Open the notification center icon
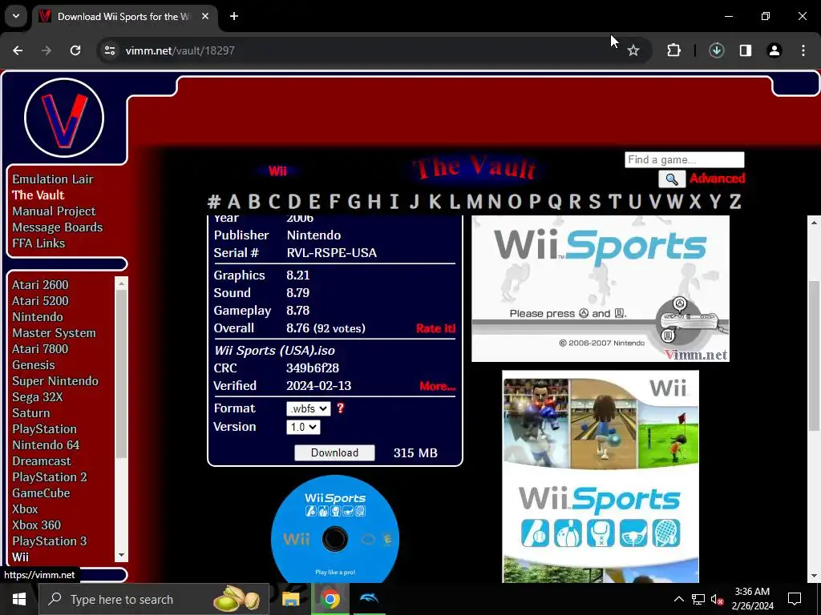 click(x=795, y=599)
